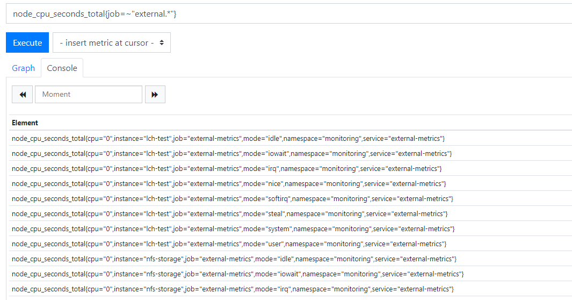The width and height of the screenshot is (572, 300).
Task: Choose the nfs-storage irq mode row
Action: [x=233, y=289]
